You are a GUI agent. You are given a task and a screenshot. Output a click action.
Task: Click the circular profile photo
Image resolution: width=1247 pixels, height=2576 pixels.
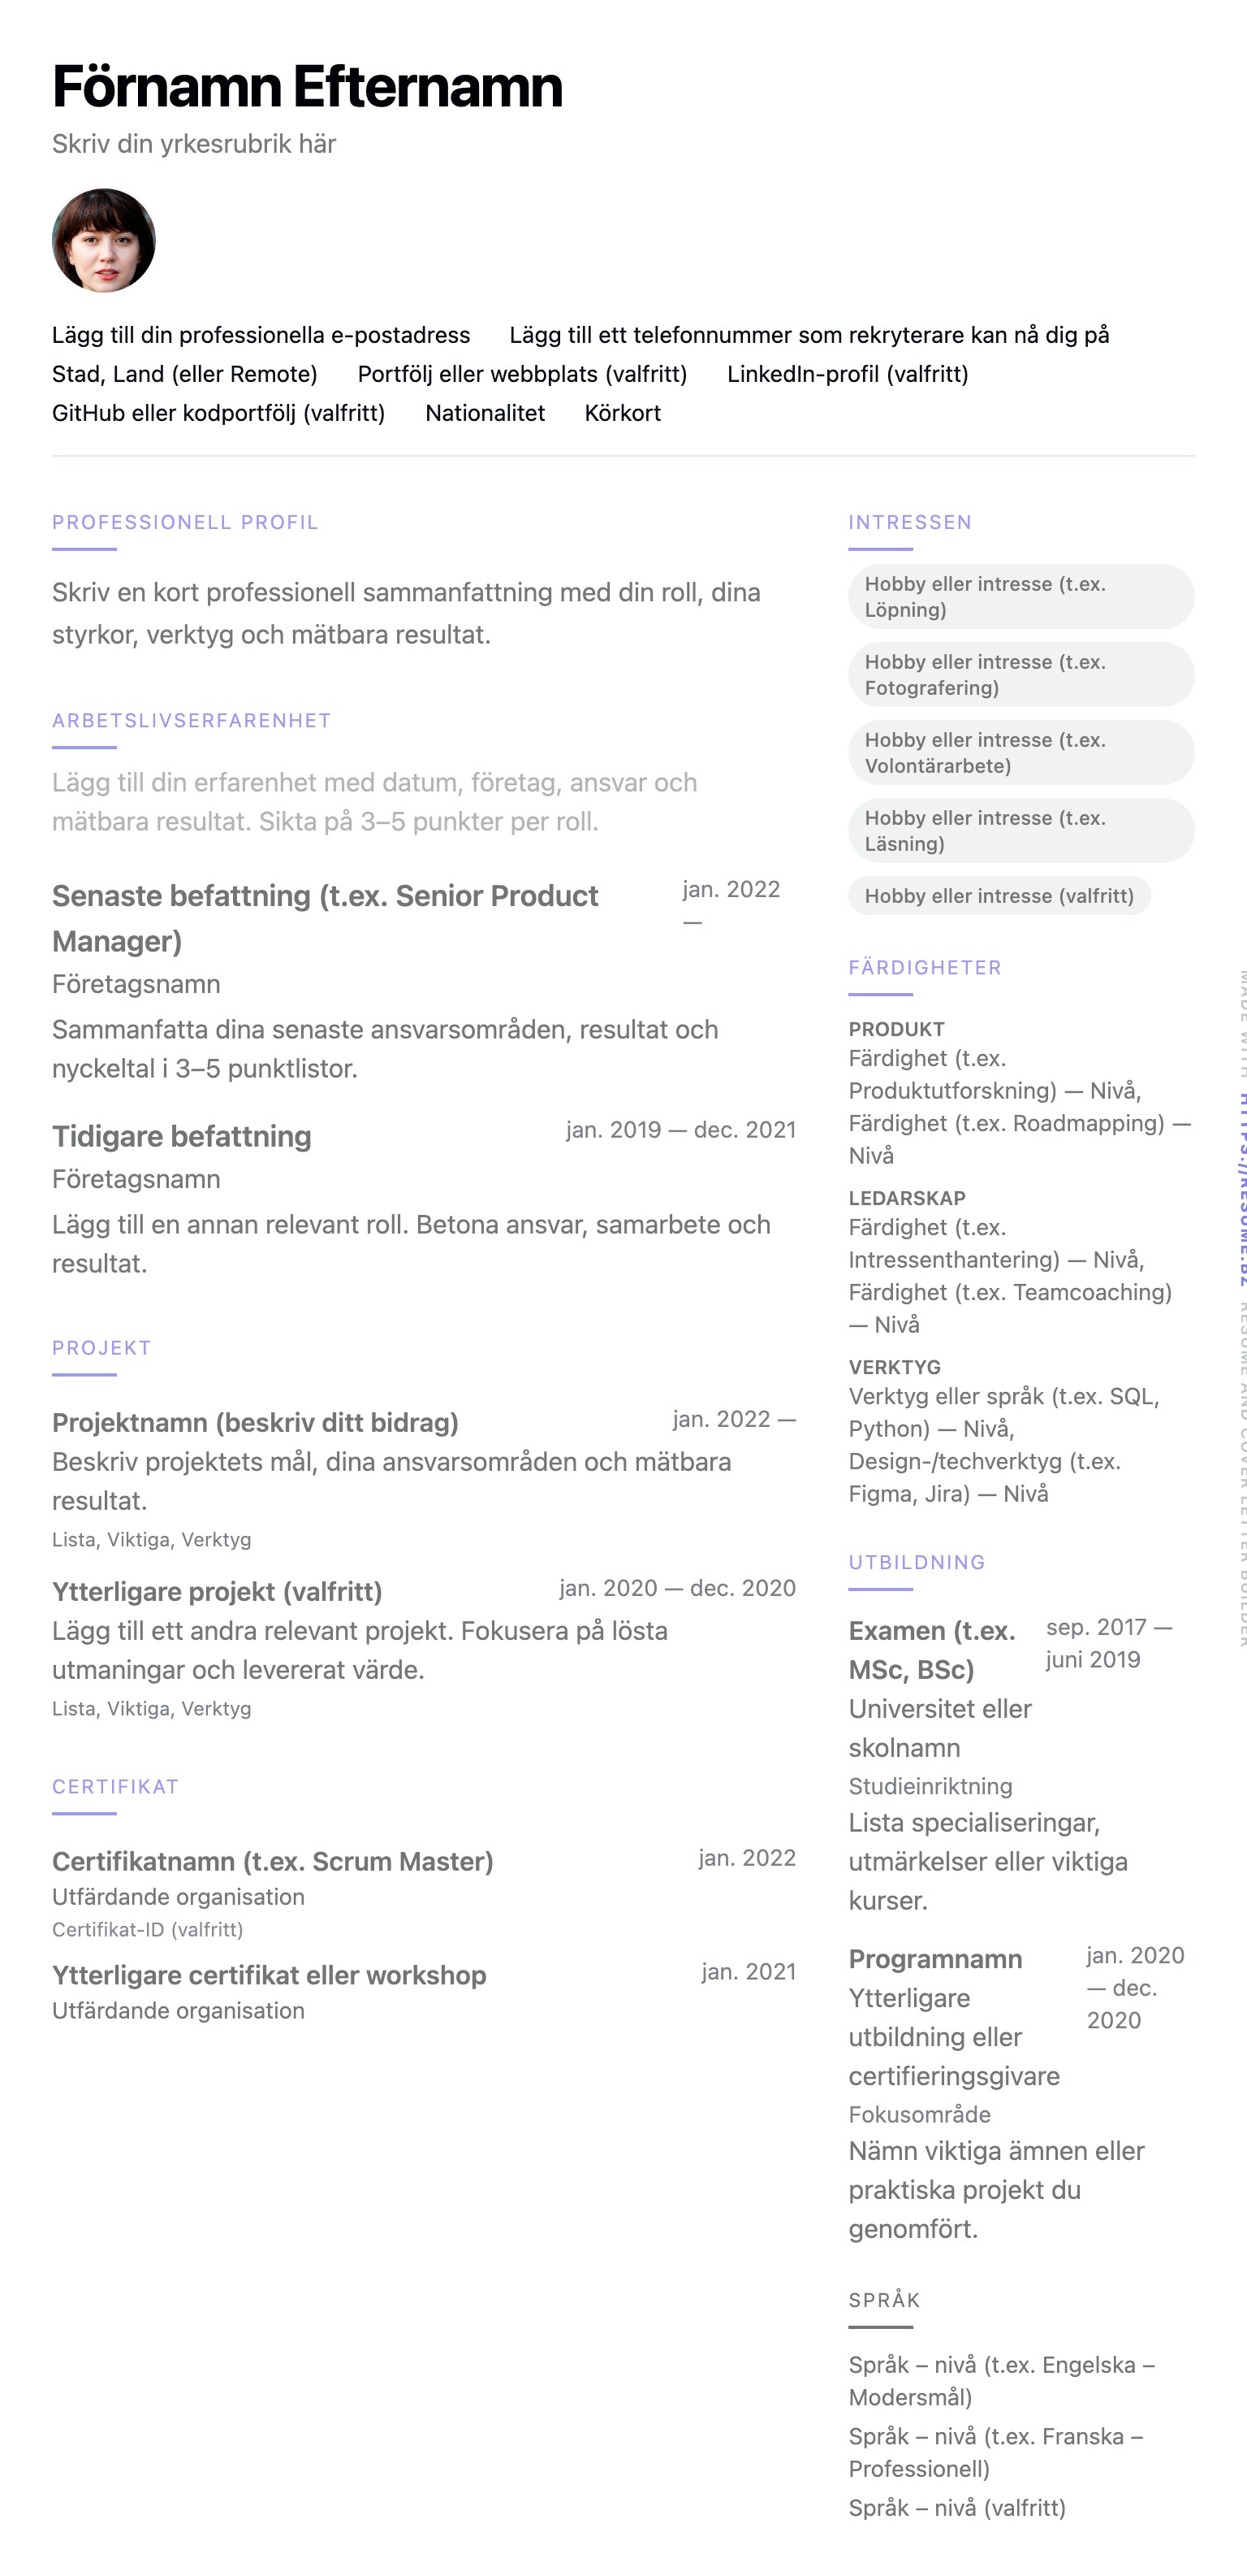(104, 241)
